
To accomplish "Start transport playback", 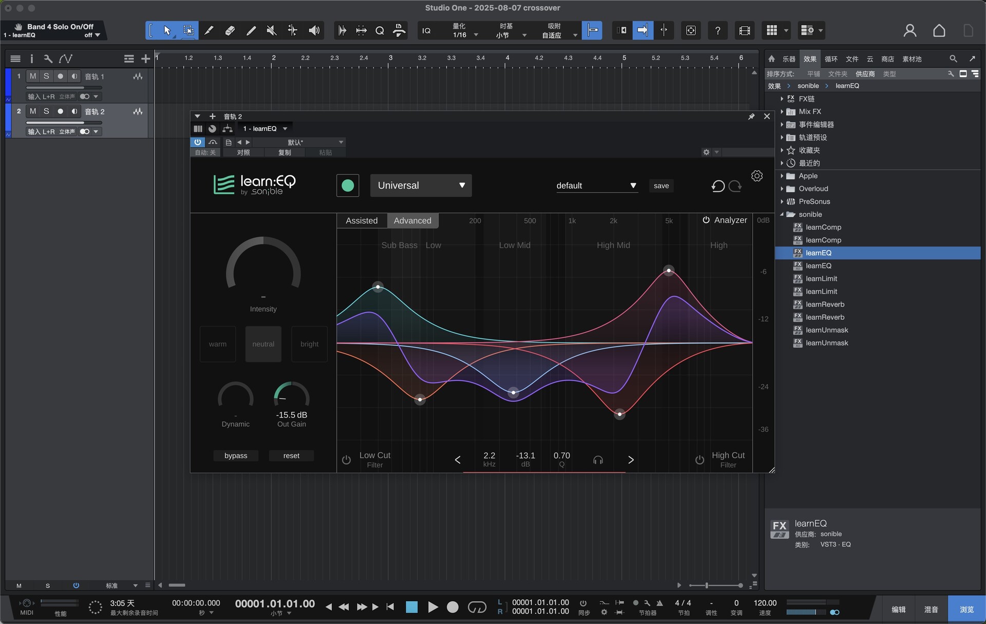I will (433, 608).
